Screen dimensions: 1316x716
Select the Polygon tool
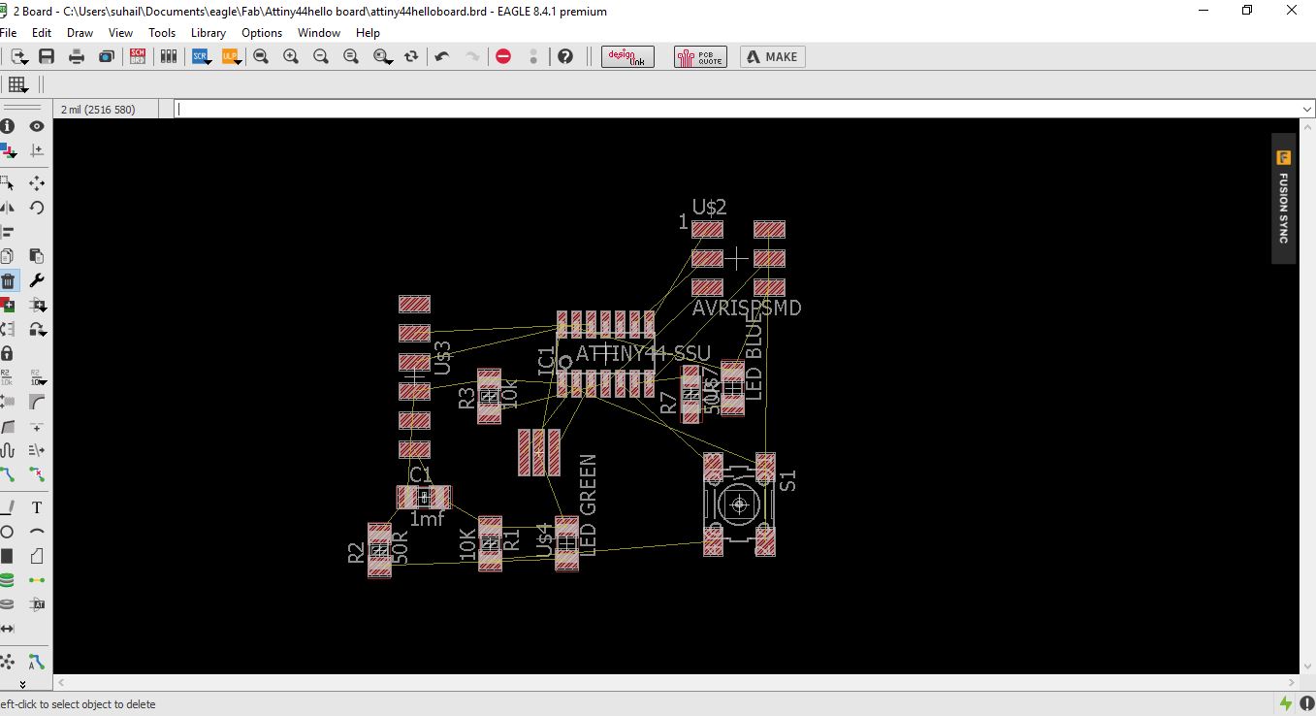pyautogui.click(x=37, y=556)
